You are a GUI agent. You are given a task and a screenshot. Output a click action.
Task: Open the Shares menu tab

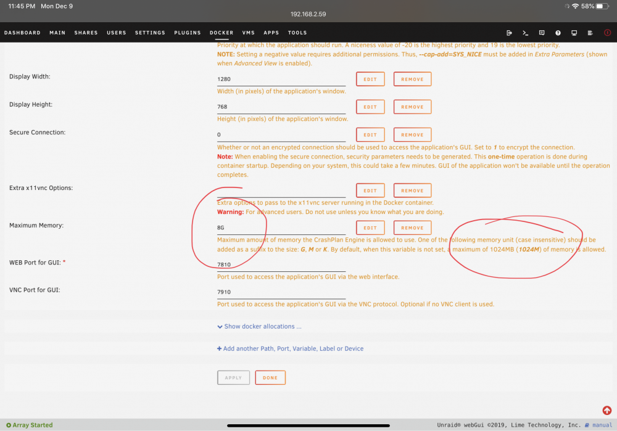pyautogui.click(x=86, y=33)
